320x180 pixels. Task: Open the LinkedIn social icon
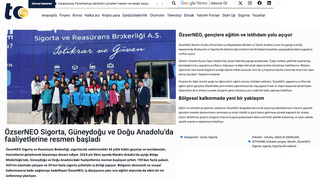[269, 3]
